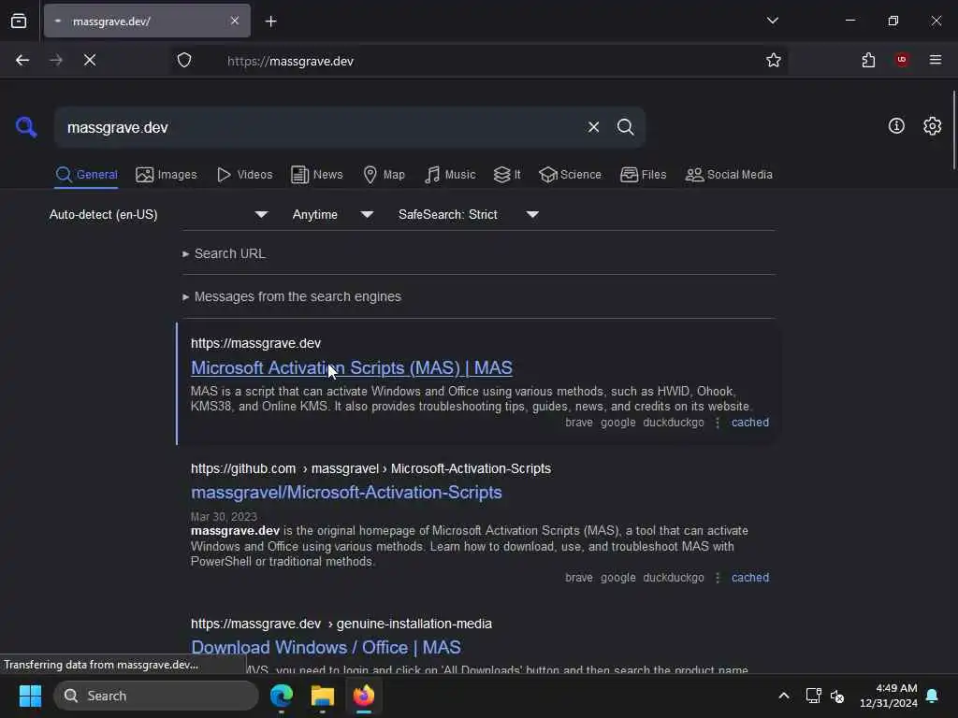958x718 pixels.
Task: Open clock and date panel
Action: click(888, 696)
